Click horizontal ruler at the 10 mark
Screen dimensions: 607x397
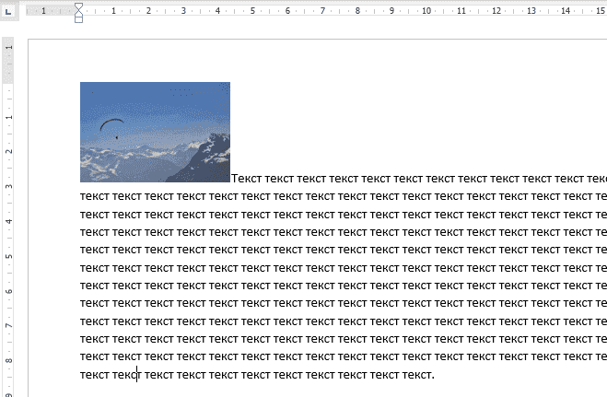(x=426, y=11)
